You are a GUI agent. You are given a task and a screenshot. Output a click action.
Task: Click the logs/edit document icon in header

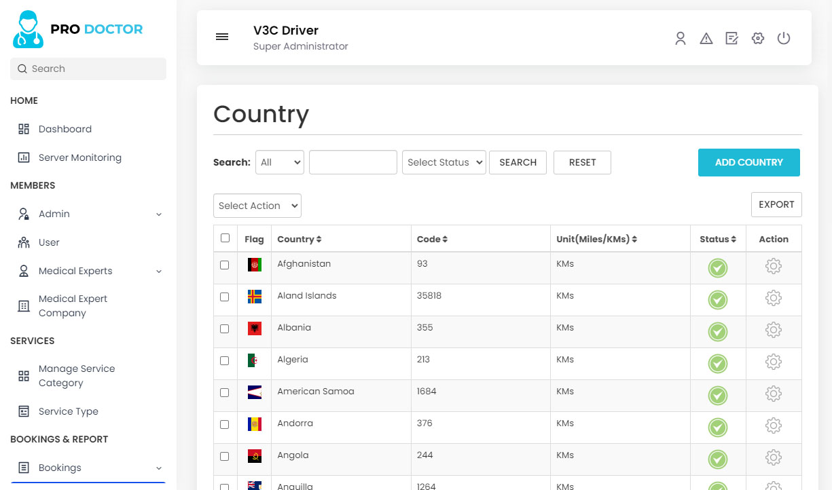[731, 38]
